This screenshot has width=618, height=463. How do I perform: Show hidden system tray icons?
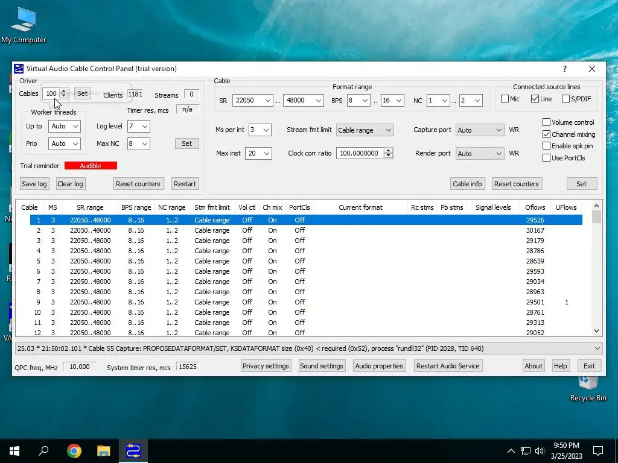pyautogui.click(x=511, y=451)
